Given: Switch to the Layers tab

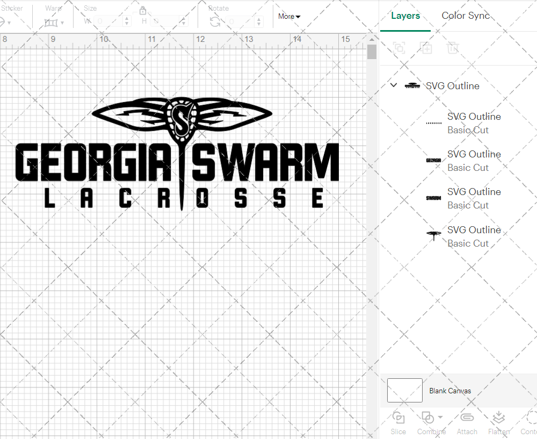Looking at the screenshot, I should pos(405,16).
